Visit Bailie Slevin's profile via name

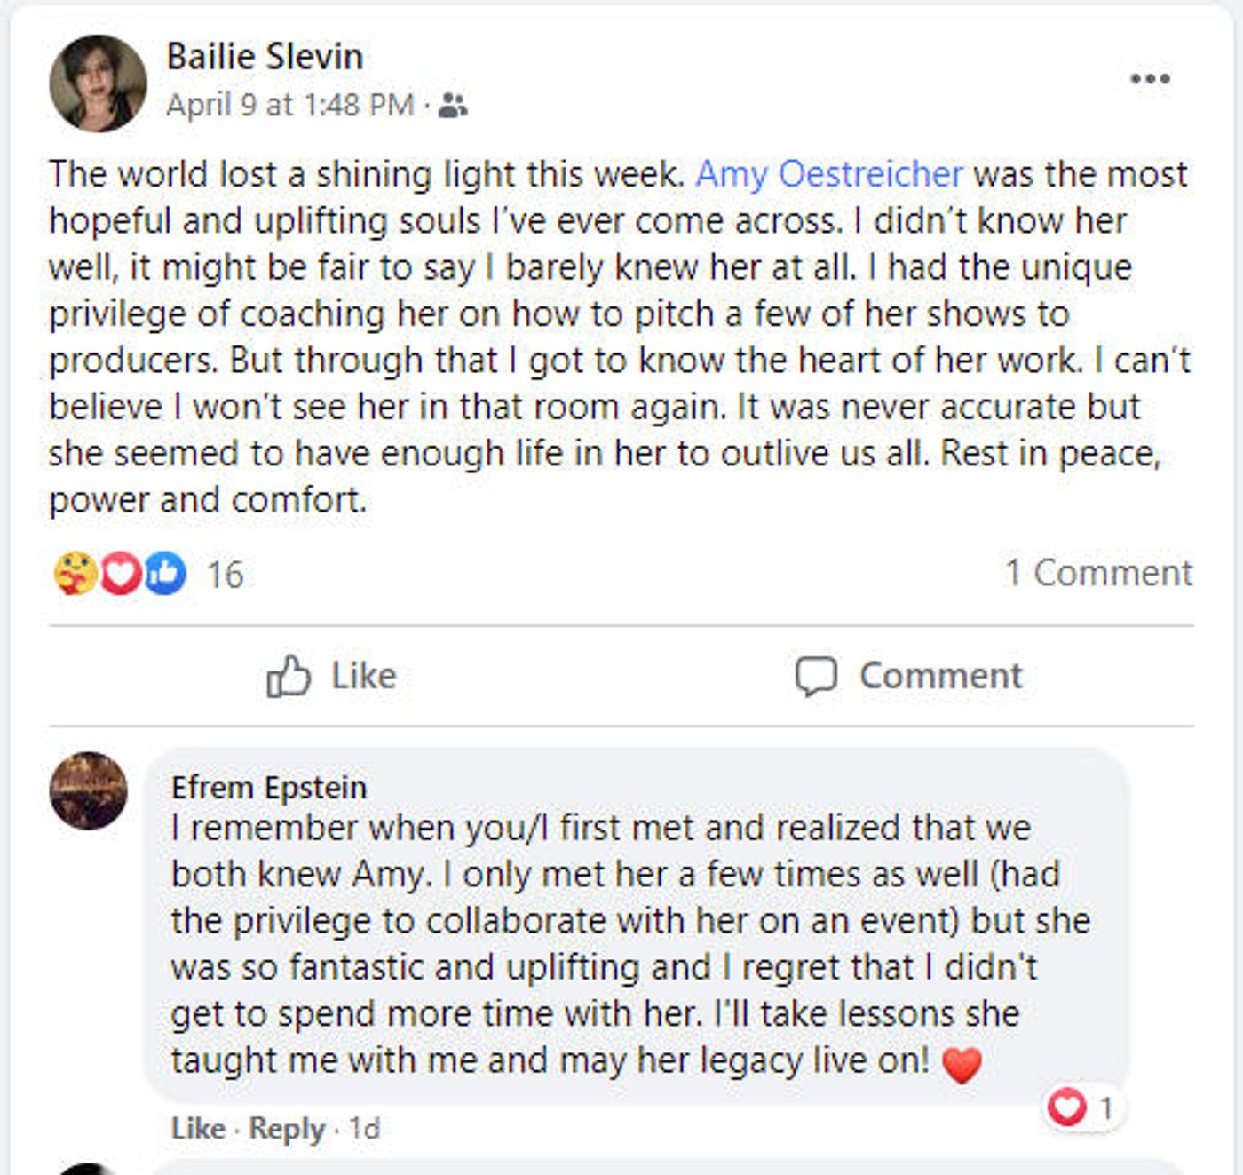tap(265, 57)
